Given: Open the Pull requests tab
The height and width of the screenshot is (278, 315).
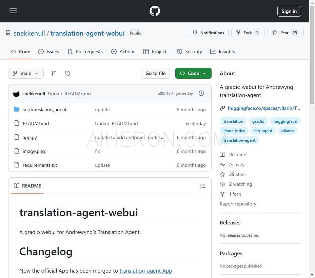Looking at the screenshot, I should tap(85, 52).
